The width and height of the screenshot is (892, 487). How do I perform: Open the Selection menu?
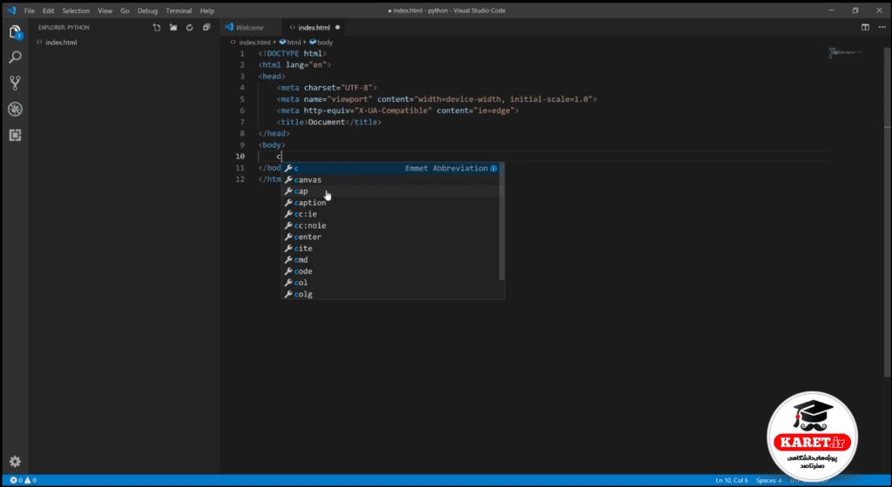coord(76,10)
